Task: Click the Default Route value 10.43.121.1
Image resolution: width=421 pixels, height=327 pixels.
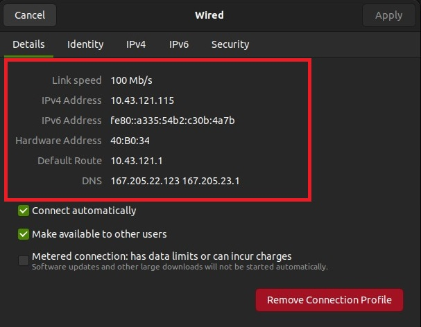Action: coord(137,161)
